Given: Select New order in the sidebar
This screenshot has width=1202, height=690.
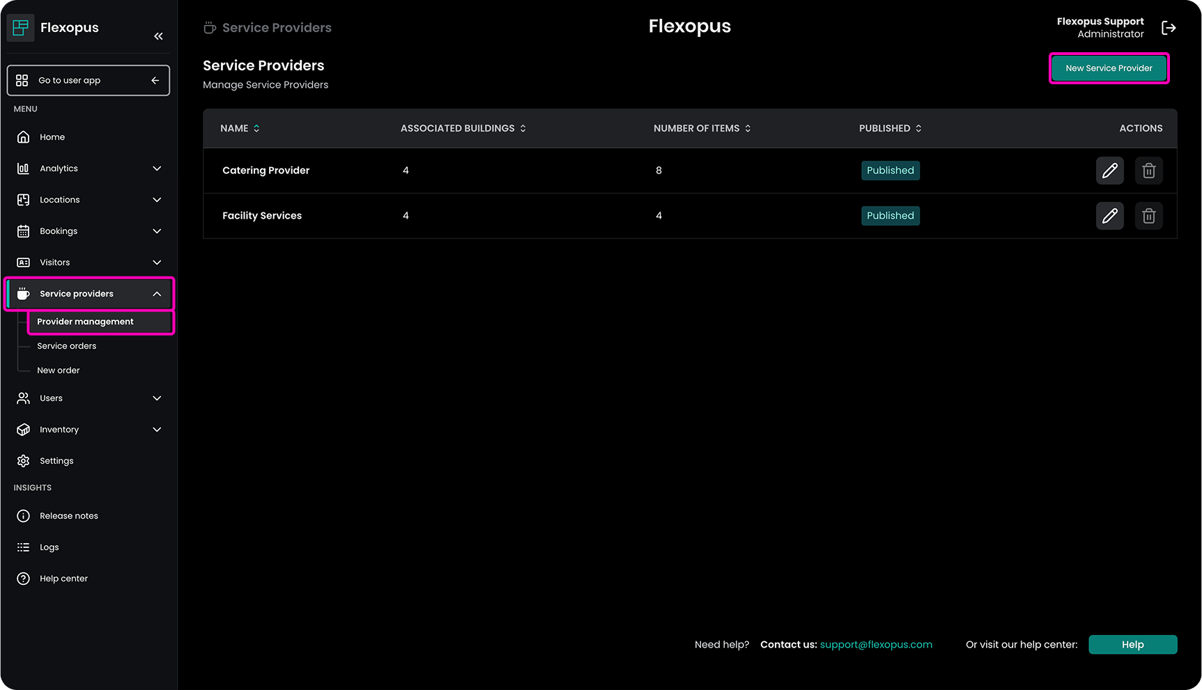Looking at the screenshot, I should coord(59,370).
